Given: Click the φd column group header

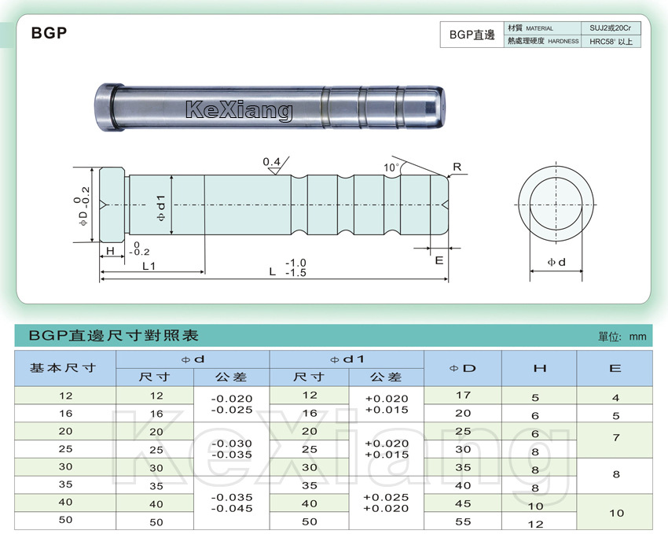Looking at the screenshot, I should pos(193,359).
